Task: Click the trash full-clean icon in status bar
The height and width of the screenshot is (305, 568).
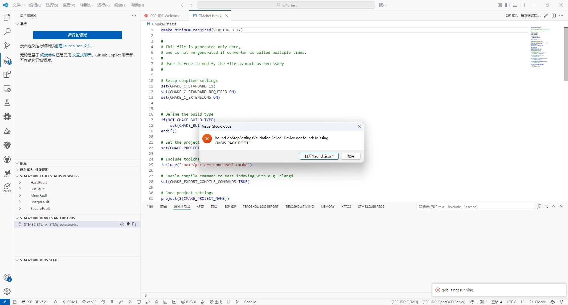Action: point(112,302)
